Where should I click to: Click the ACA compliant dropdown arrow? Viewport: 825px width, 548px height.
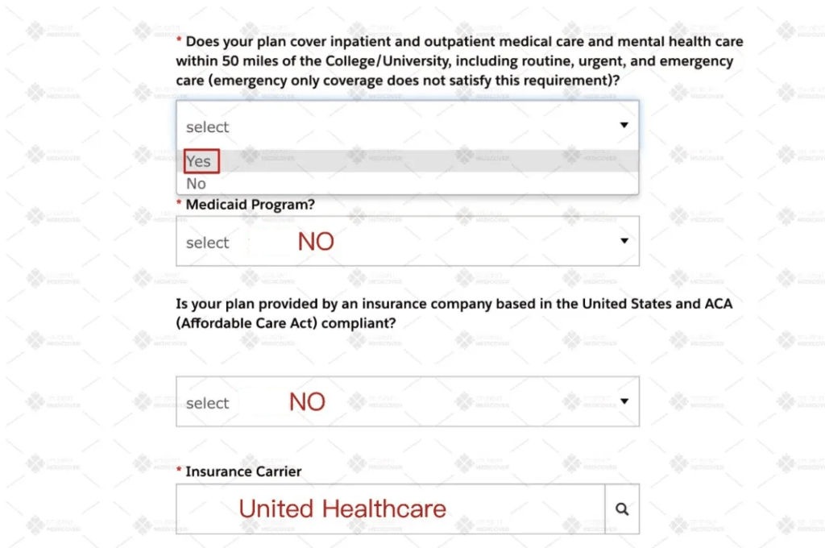(x=624, y=401)
